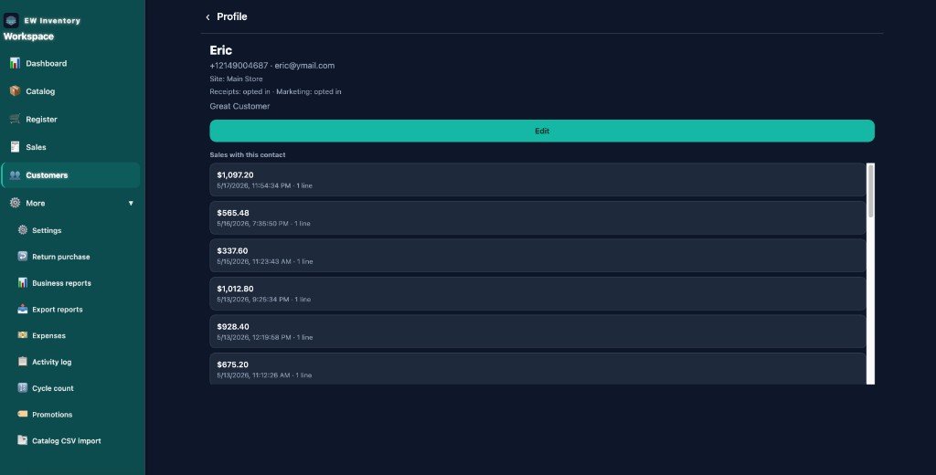The width and height of the screenshot is (936, 475).
Task: Click the Export reports tray icon
Action: (23, 309)
